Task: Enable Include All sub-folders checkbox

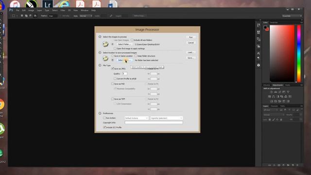Action: pos(132,40)
